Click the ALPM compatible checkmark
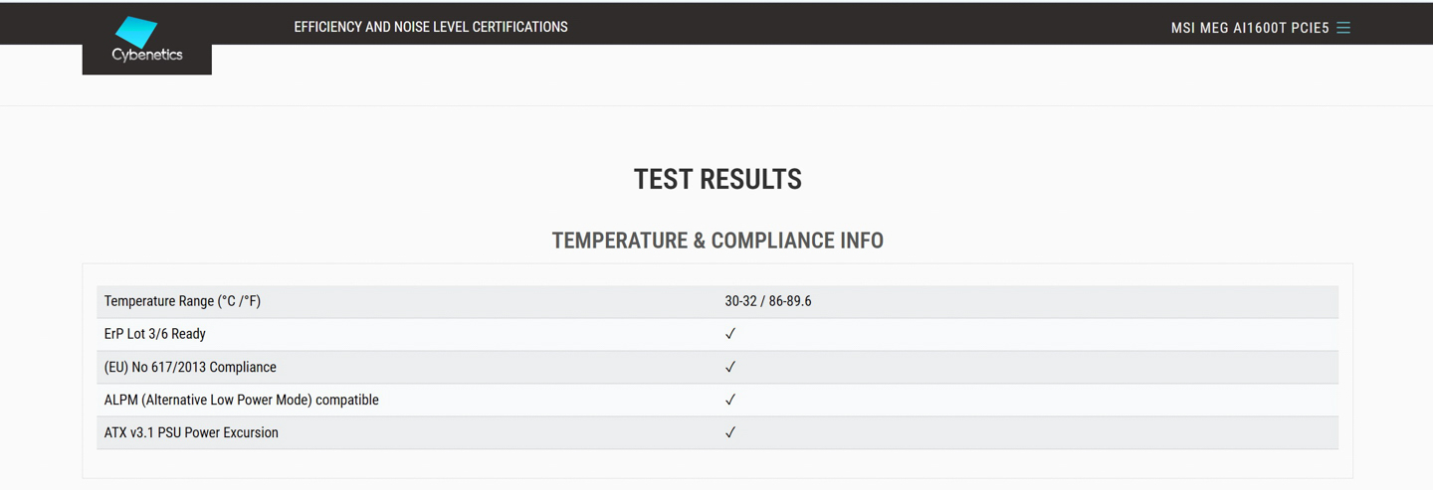1433x490 pixels. coord(730,400)
